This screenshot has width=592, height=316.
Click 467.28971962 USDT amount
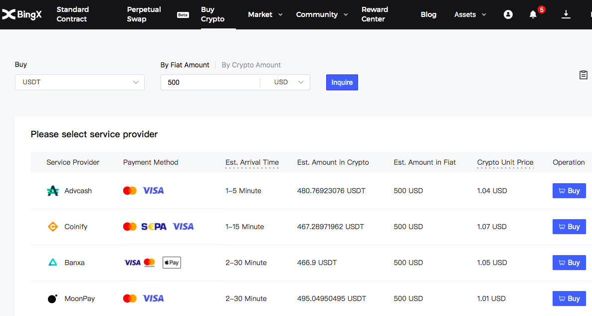pyautogui.click(x=330, y=227)
